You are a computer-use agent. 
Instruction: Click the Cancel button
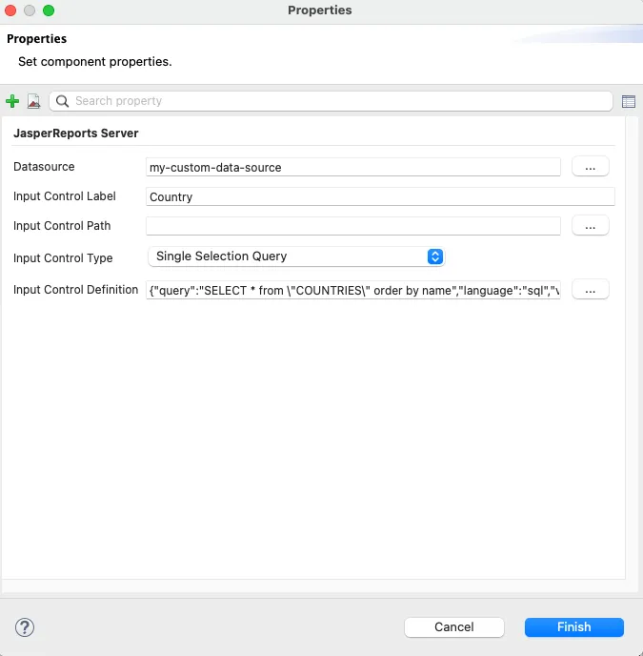tap(454, 627)
